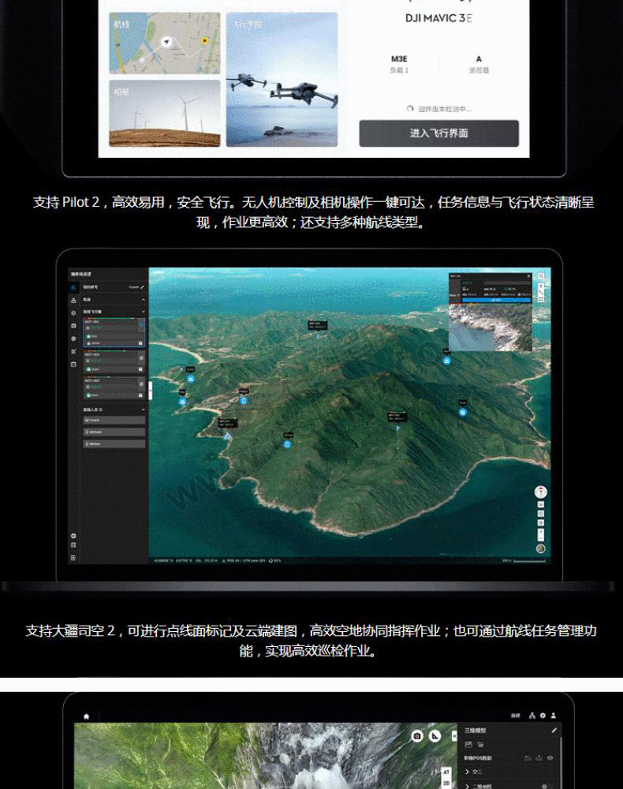
Task: Click the fifth round icon in FlightHub sidebar
Action: tap(73, 338)
